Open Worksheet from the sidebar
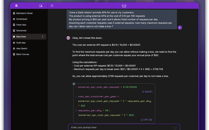 tap(29, 31)
